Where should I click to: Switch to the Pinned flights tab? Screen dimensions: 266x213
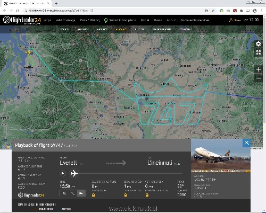(162, 29)
